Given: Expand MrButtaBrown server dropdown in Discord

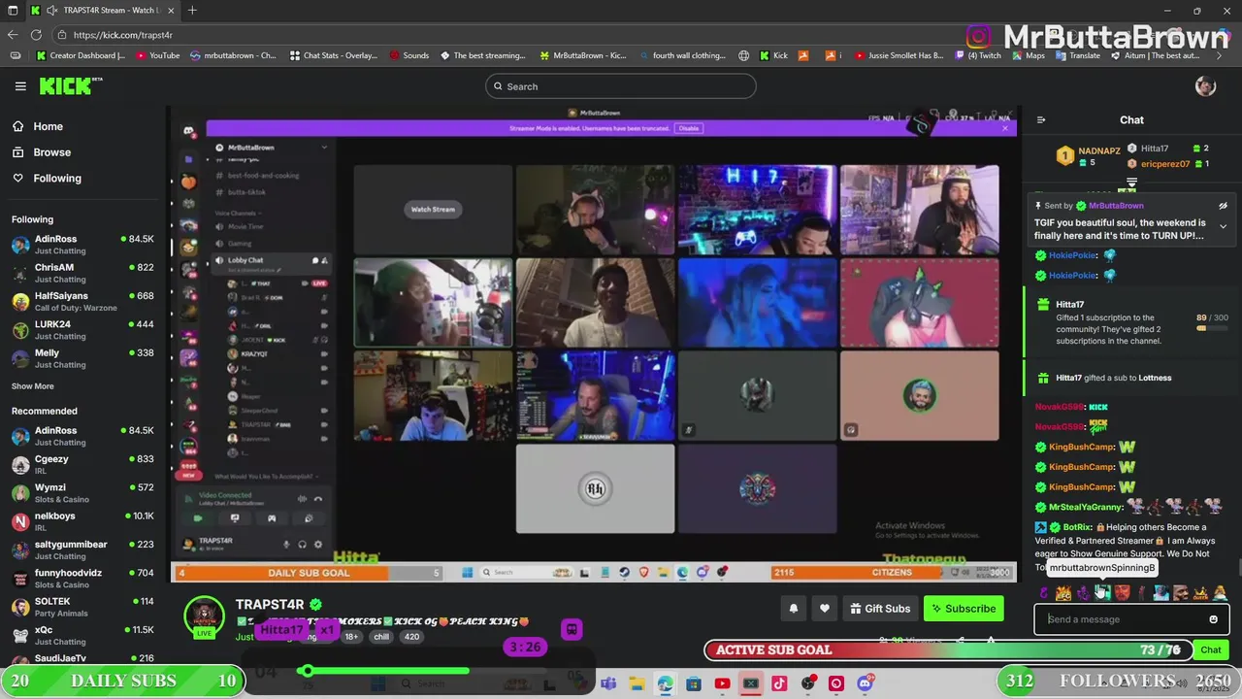Looking at the screenshot, I should click(x=324, y=148).
